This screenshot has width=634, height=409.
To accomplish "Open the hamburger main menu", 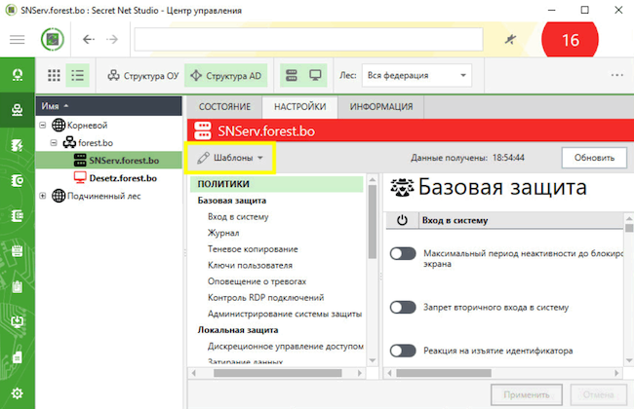I will (x=17, y=40).
